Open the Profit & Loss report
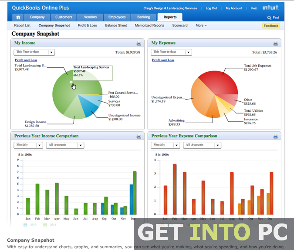The height and width of the screenshot is (250, 294). (x=88, y=26)
